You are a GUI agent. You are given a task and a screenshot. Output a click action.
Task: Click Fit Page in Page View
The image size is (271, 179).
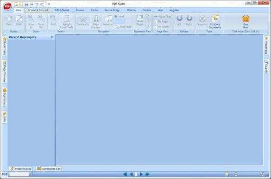(161, 22)
